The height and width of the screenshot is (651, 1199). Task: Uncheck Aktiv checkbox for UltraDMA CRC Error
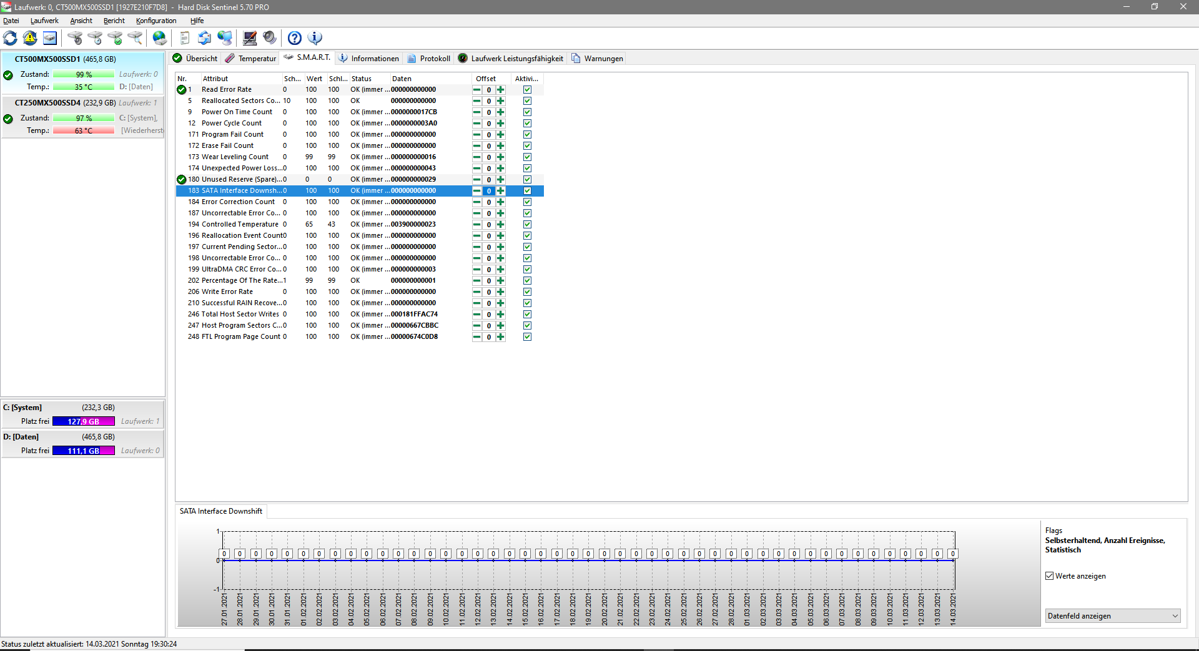527,270
